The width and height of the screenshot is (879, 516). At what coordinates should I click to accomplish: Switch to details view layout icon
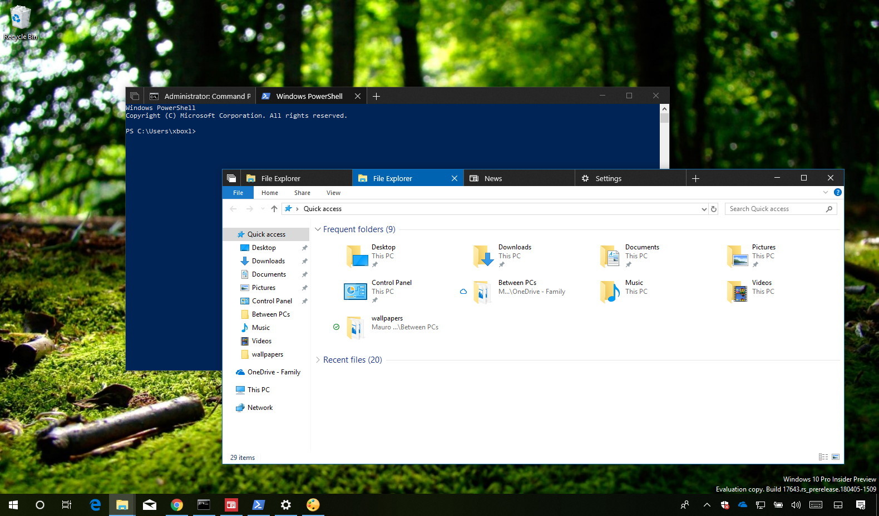tap(823, 457)
